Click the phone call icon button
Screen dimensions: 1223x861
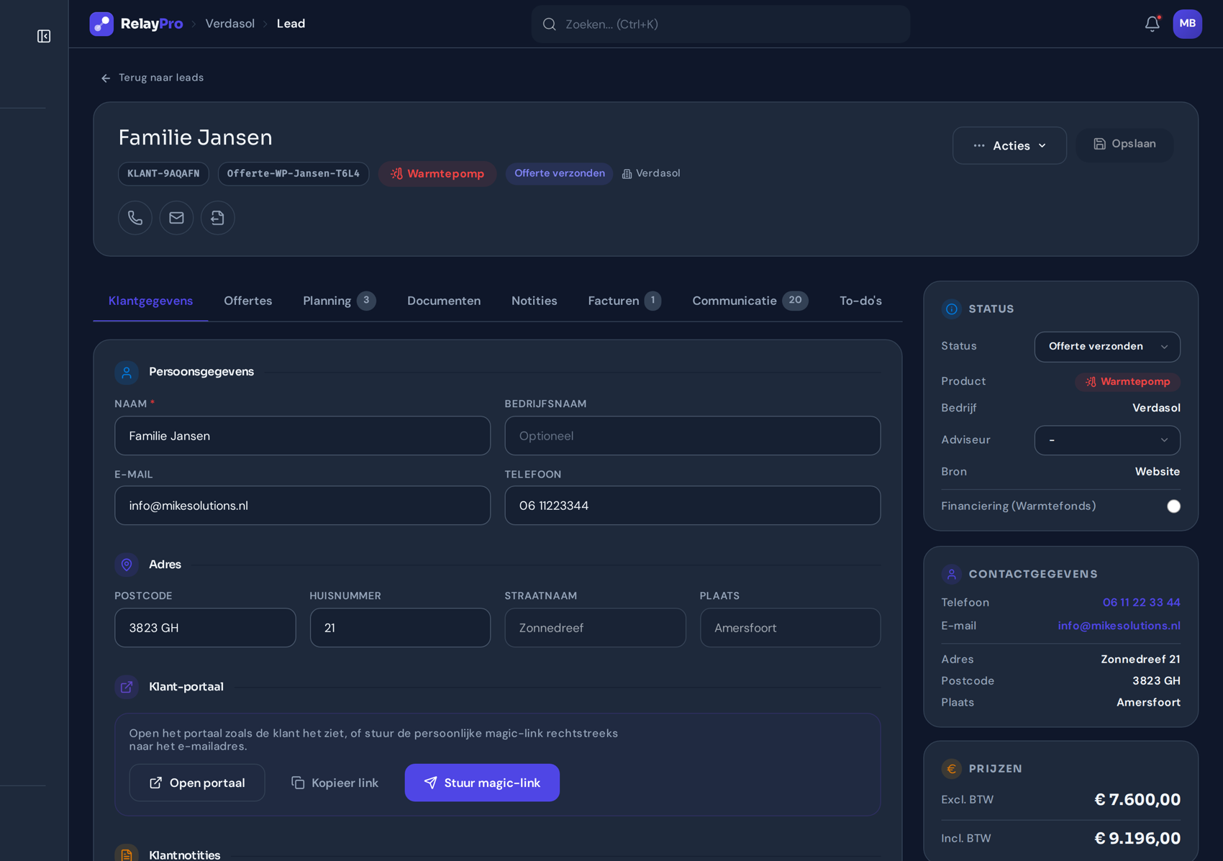(x=135, y=217)
